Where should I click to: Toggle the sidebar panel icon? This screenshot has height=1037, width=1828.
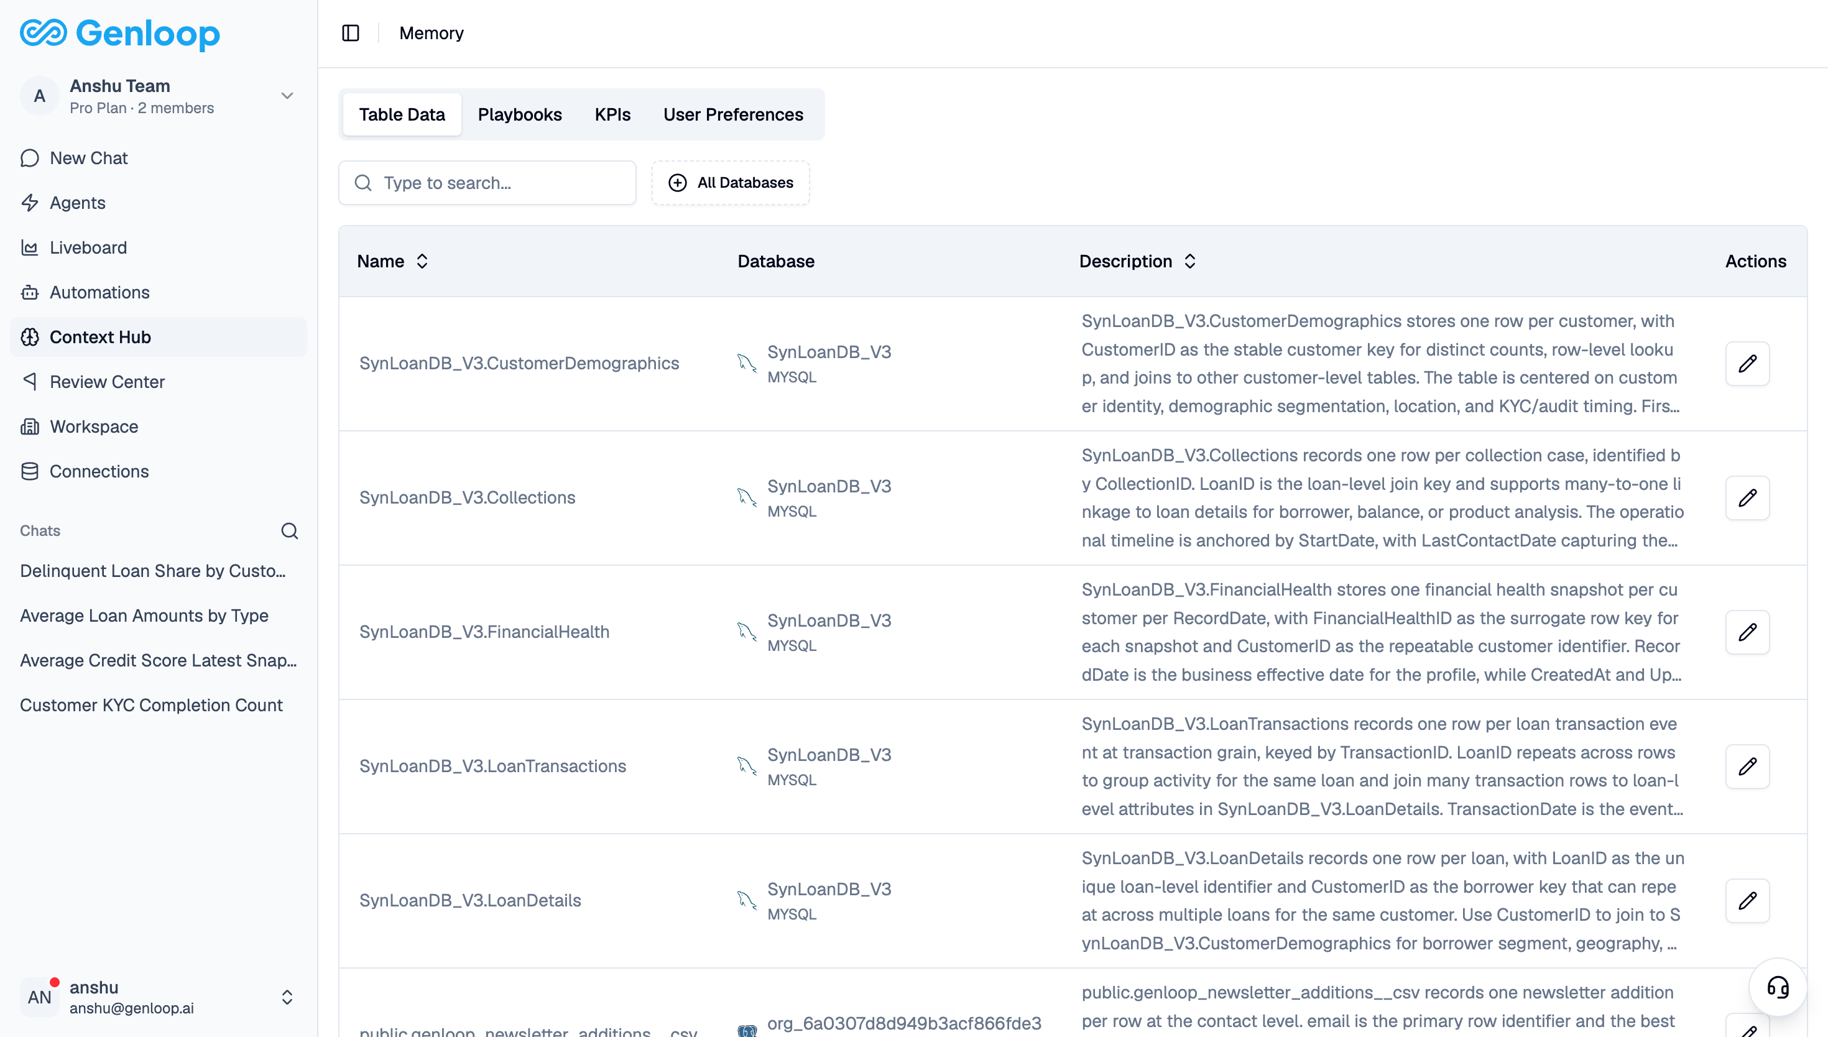pyautogui.click(x=350, y=33)
